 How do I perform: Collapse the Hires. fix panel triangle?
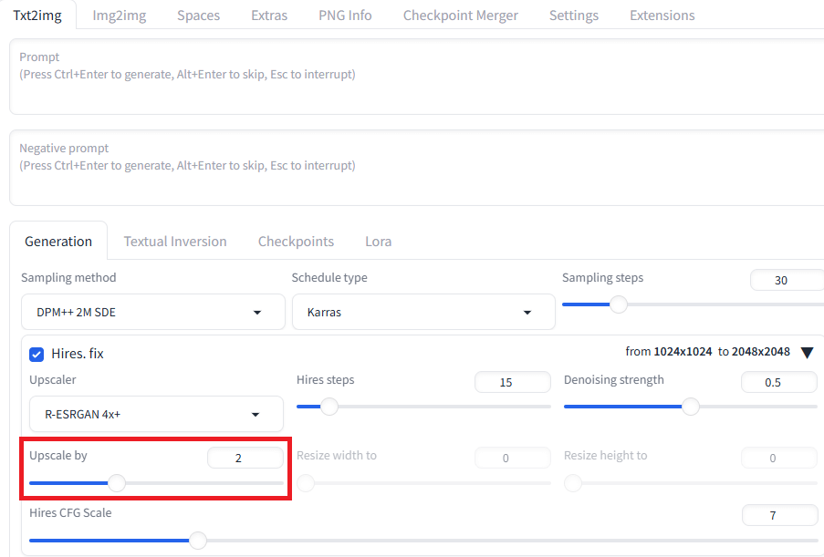tap(808, 353)
